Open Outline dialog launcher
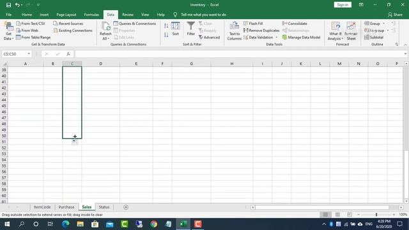Viewport: 409px width, 230px height. tap(397, 44)
